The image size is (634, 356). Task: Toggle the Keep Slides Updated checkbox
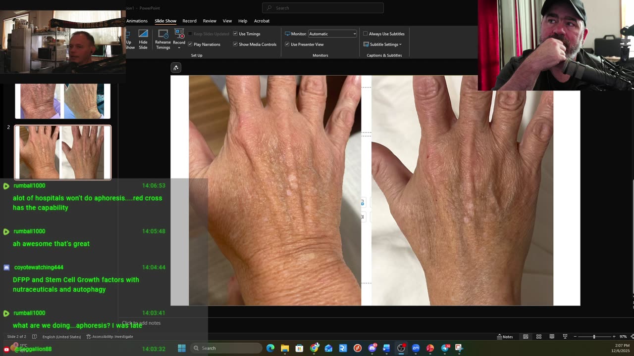190,34
